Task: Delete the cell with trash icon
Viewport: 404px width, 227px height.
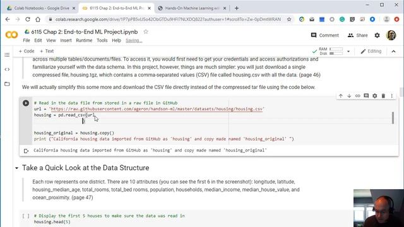Action: coord(383,96)
